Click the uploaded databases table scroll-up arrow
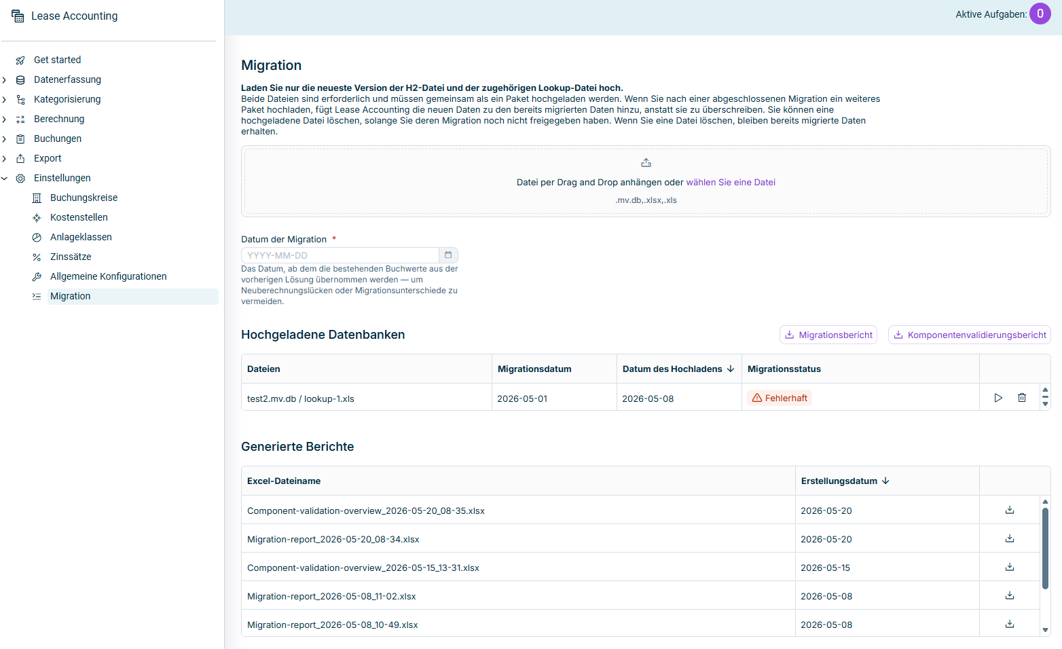 click(1045, 390)
